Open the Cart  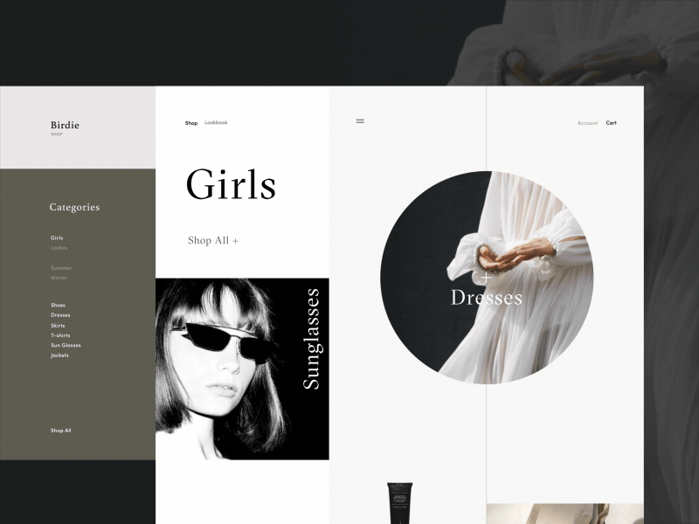click(x=611, y=122)
